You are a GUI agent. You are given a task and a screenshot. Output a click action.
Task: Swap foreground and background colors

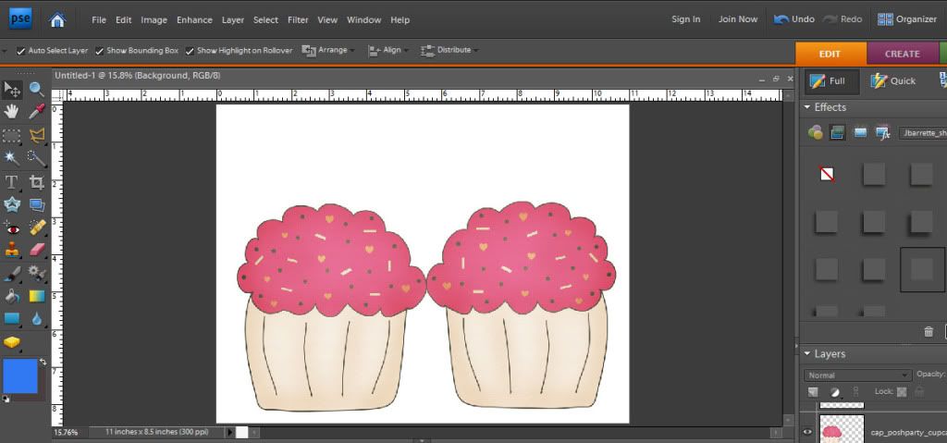pos(43,362)
